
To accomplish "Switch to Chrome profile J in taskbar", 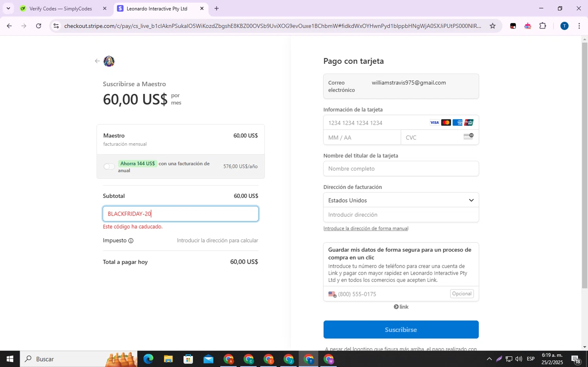I will coord(289,359).
